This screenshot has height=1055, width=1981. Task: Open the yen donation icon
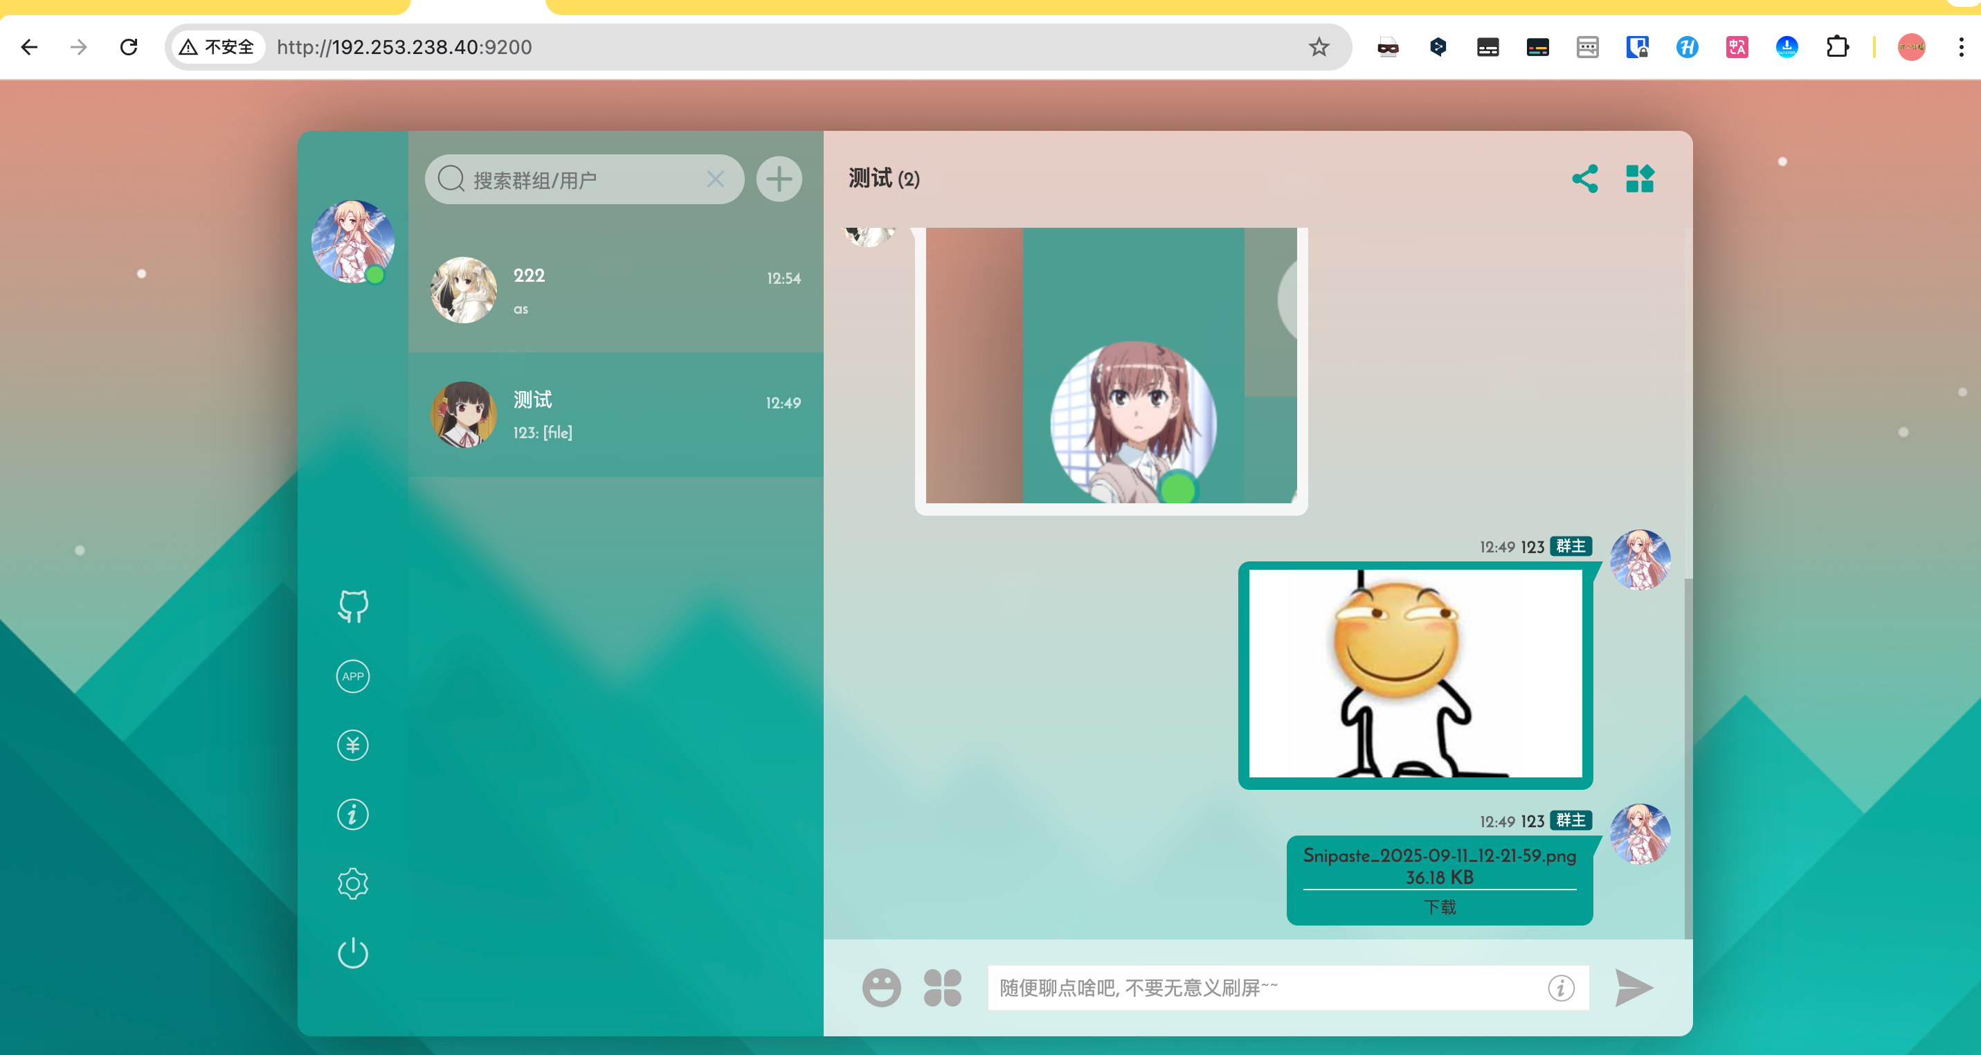(353, 745)
